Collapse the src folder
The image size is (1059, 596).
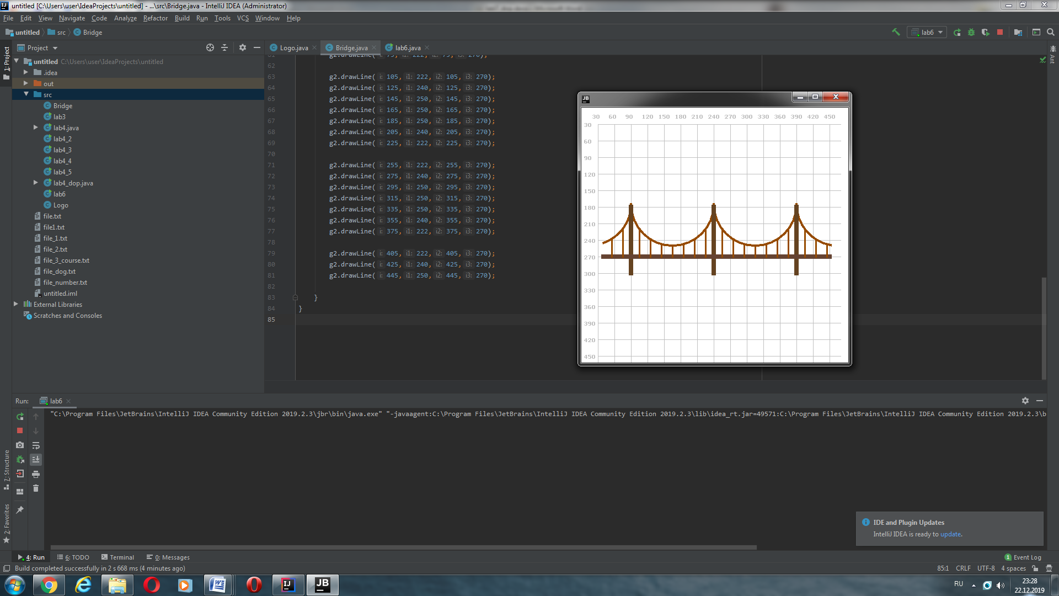coord(26,94)
